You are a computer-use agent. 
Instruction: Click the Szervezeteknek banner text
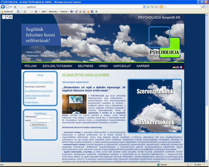coord(155,92)
